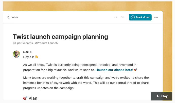The width and height of the screenshot is (175, 103).
Task: Click the 1d timestamp beside Neil
Action: tap(31, 52)
